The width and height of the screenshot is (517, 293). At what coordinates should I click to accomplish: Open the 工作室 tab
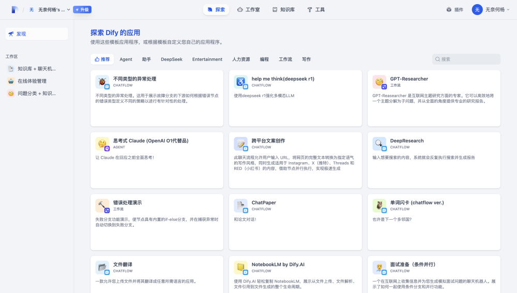click(249, 9)
